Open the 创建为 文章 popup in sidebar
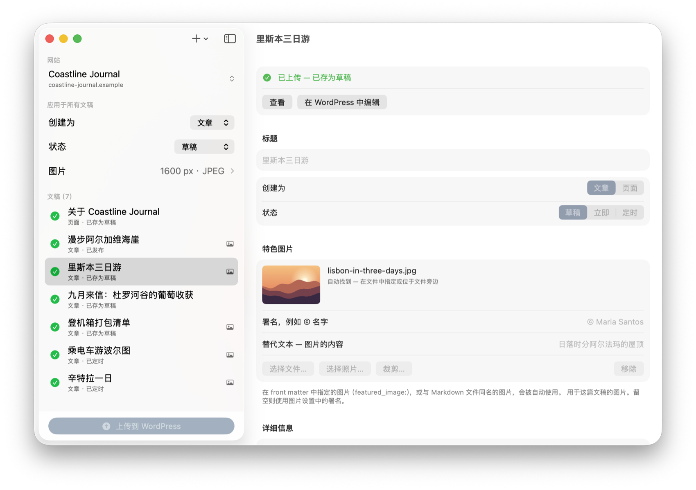Viewport: 696px width, 490px height. 212,123
